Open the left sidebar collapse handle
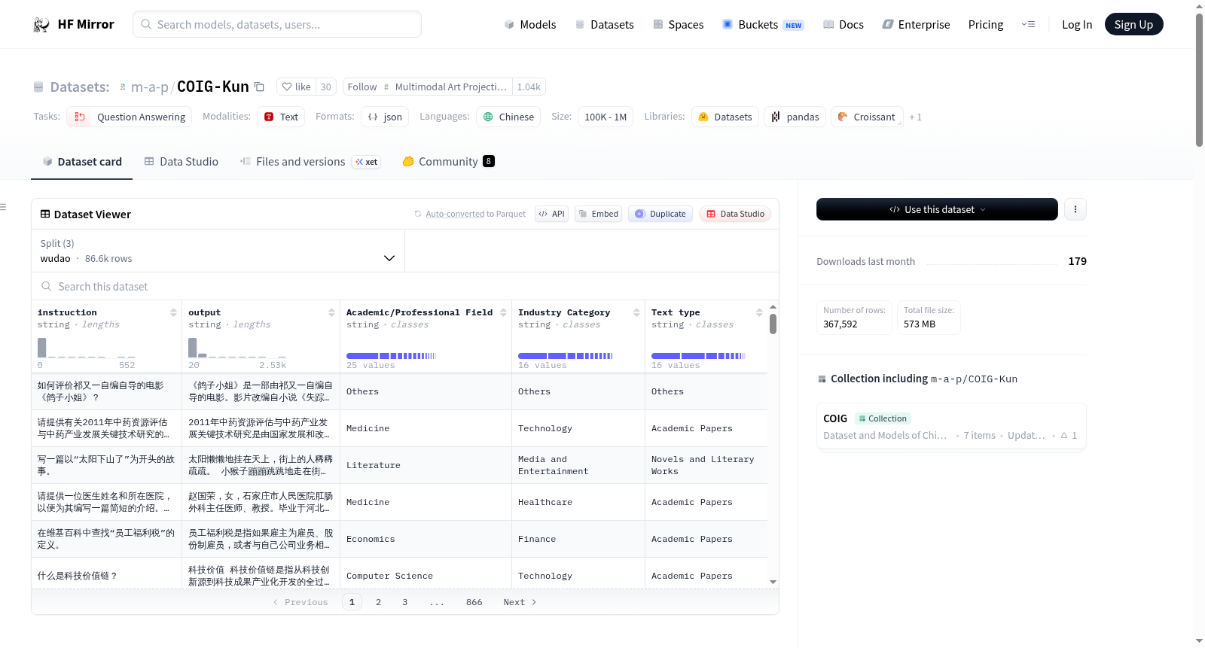1205x648 pixels. point(3,207)
